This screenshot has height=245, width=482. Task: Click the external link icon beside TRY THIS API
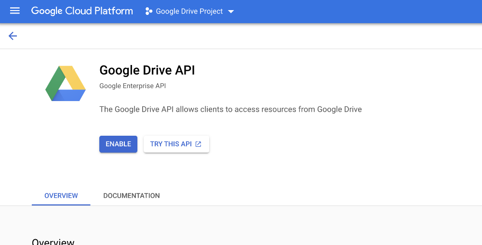(x=199, y=144)
